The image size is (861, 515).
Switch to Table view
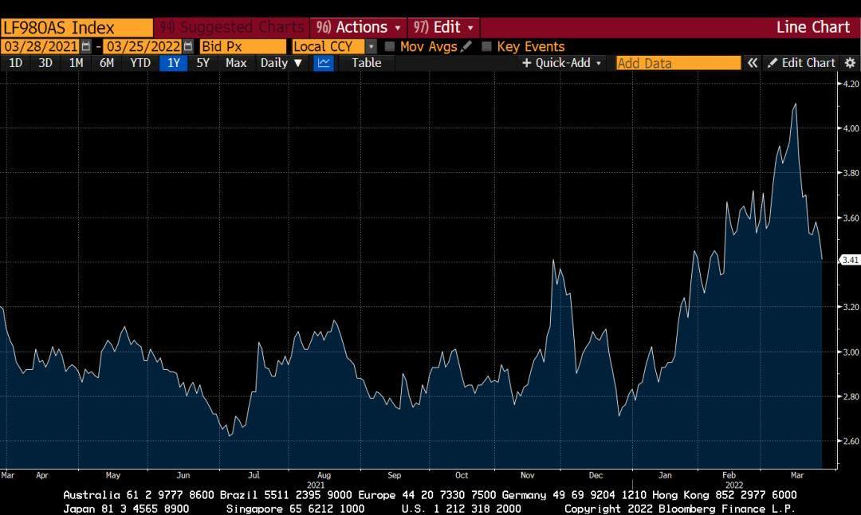[x=367, y=63]
